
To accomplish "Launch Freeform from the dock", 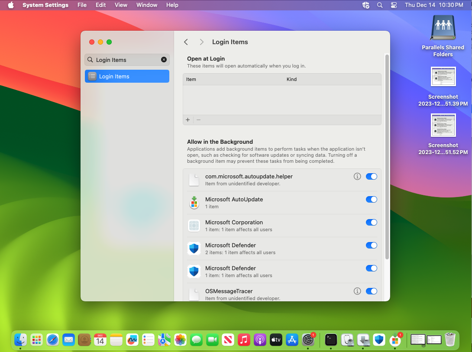I will (x=132, y=340).
